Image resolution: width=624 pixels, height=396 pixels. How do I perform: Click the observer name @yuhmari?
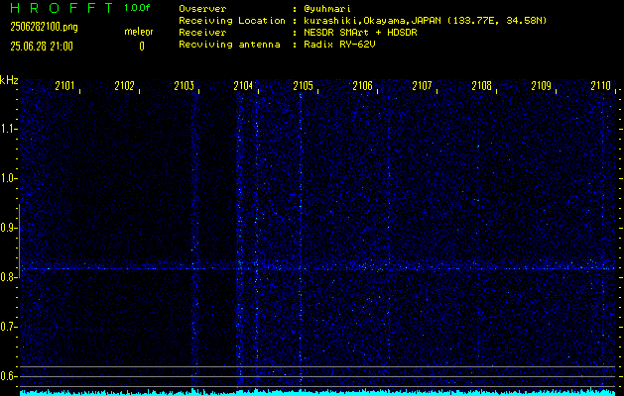(x=326, y=9)
